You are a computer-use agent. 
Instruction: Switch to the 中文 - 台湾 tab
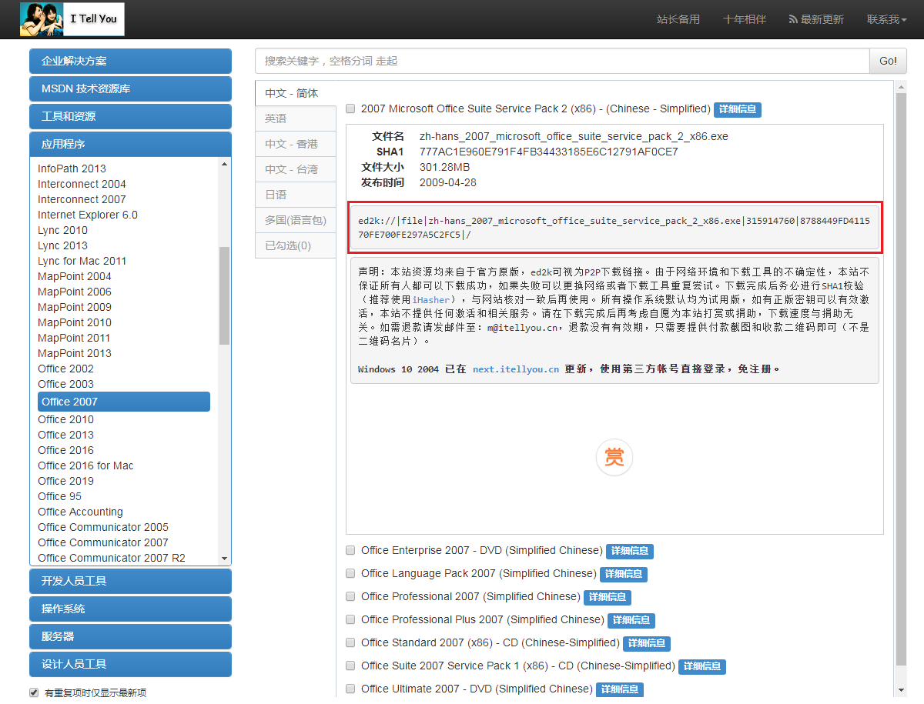(296, 169)
